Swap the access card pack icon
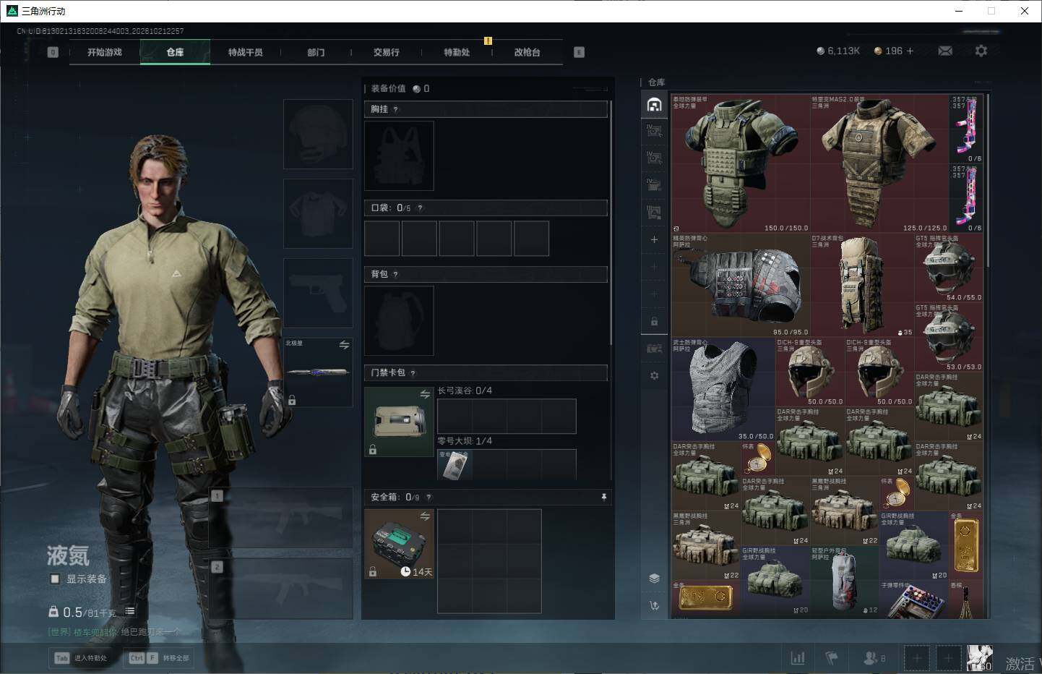Screen dimensions: 1042x674 [x=425, y=394]
